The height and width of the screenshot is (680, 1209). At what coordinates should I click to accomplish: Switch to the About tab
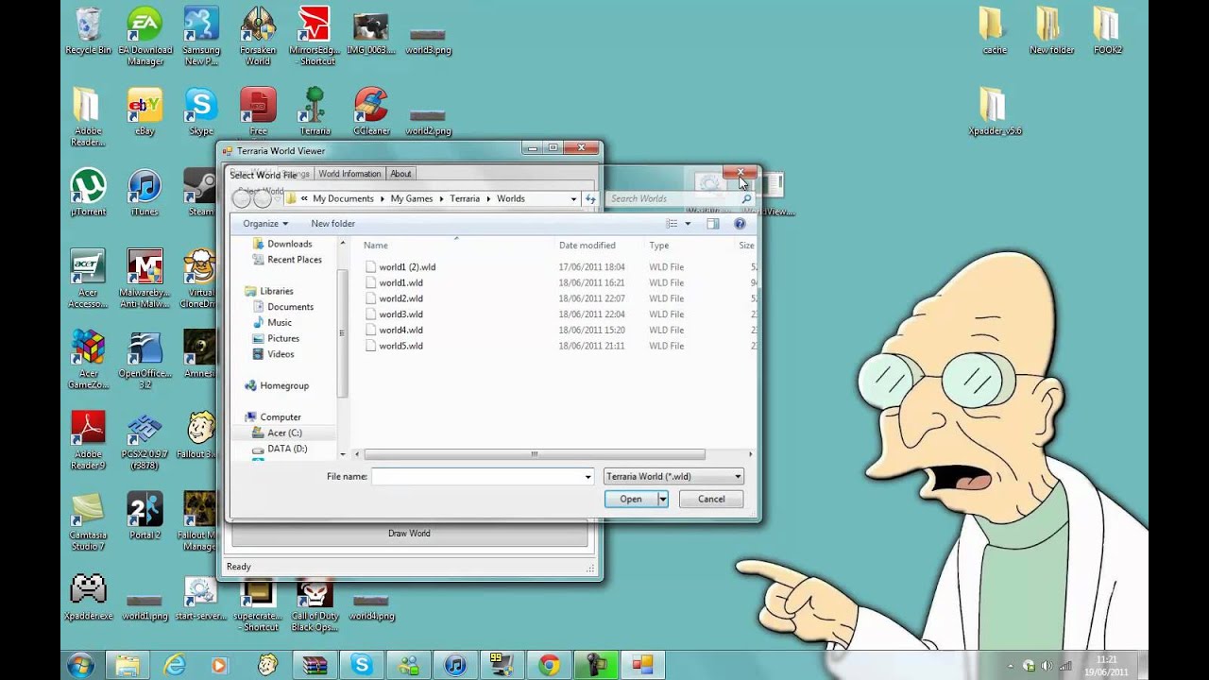[400, 174]
